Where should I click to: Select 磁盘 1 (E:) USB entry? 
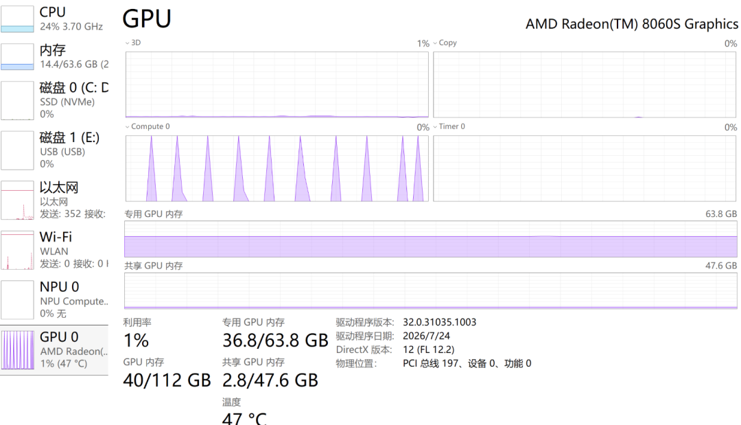[x=54, y=150]
